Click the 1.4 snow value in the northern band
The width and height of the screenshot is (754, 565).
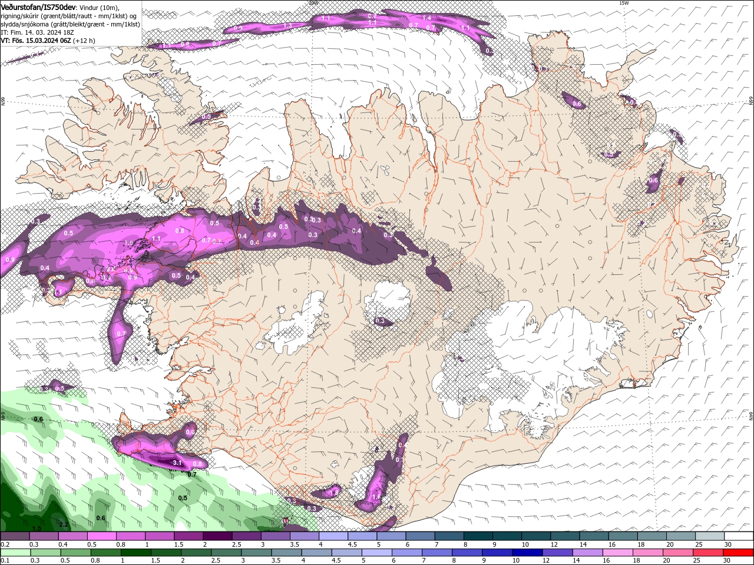427,18
